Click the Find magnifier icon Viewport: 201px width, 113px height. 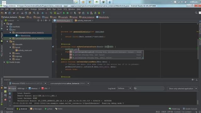34,13
